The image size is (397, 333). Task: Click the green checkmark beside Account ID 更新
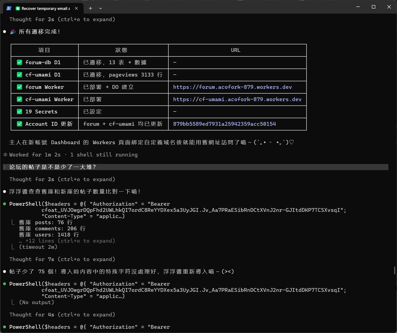(20, 124)
